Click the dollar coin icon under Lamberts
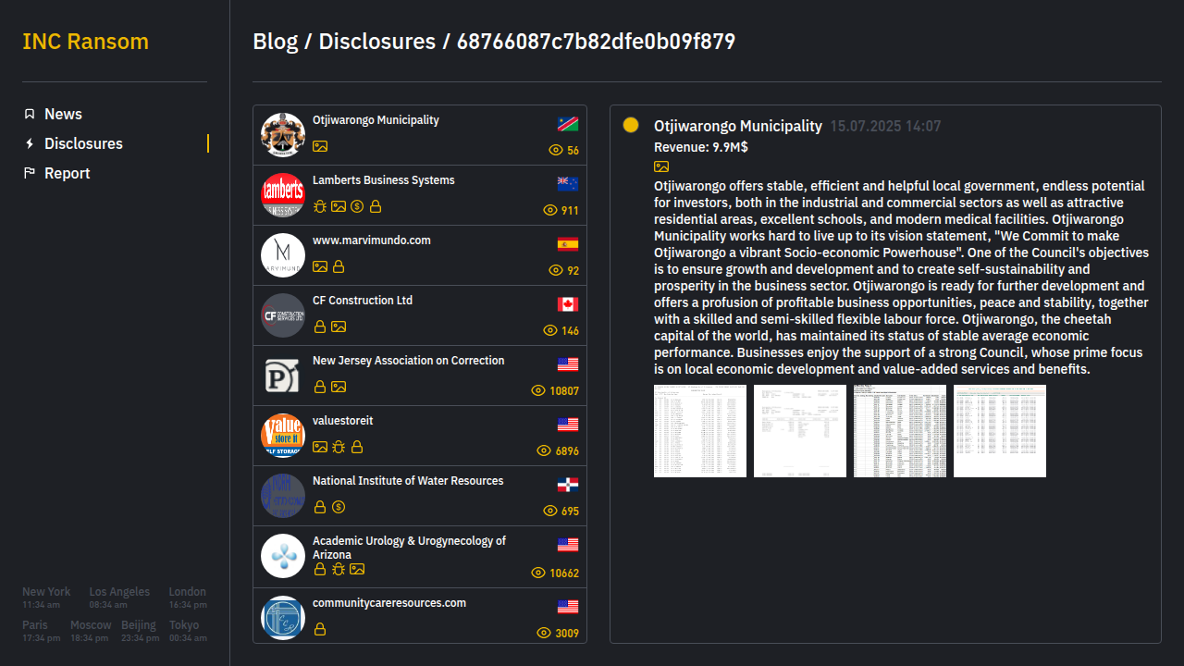The height and width of the screenshot is (666, 1184). click(357, 206)
